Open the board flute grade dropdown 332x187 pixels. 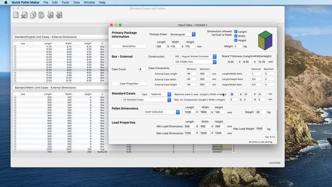(x=195, y=62)
